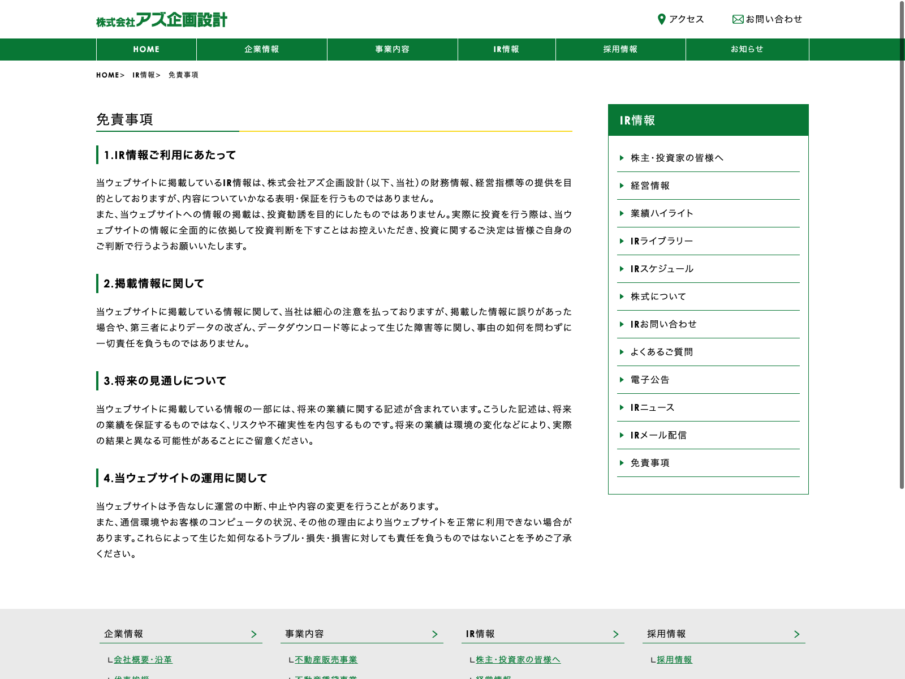Expand footer 企業情報 section chevron
Image resolution: width=905 pixels, height=679 pixels.
pyautogui.click(x=254, y=634)
